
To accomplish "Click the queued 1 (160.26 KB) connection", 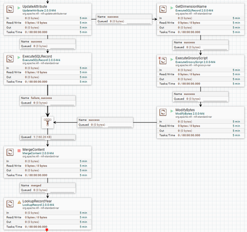I will [x=48, y=137].
